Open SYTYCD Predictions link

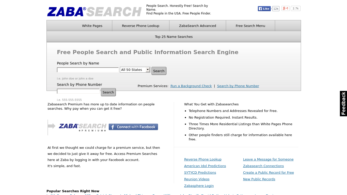click(x=200, y=172)
